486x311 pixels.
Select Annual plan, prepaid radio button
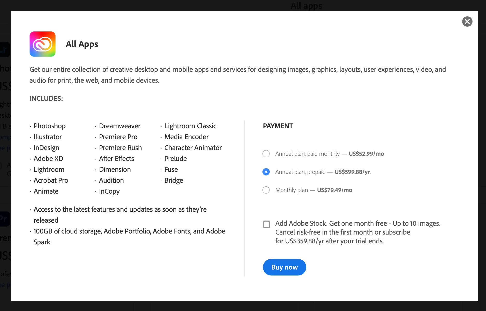point(266,172)
